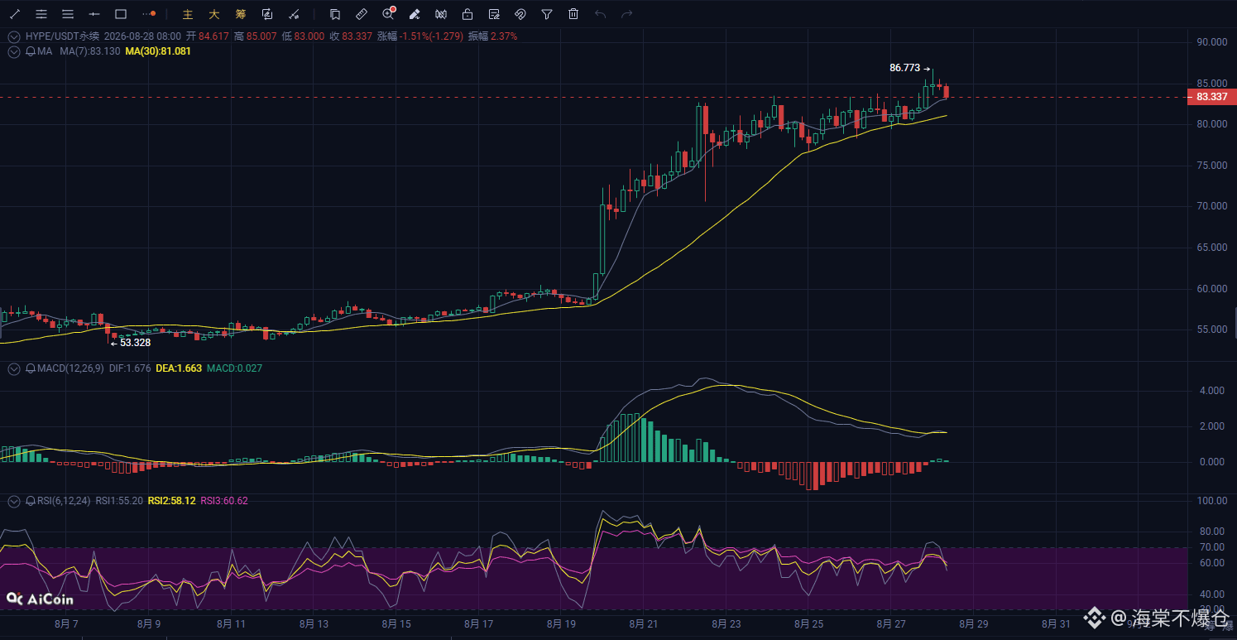Click the overlapping pages icon in toolbar
Screen dimensions: 1237x640
tap(335, 14)
